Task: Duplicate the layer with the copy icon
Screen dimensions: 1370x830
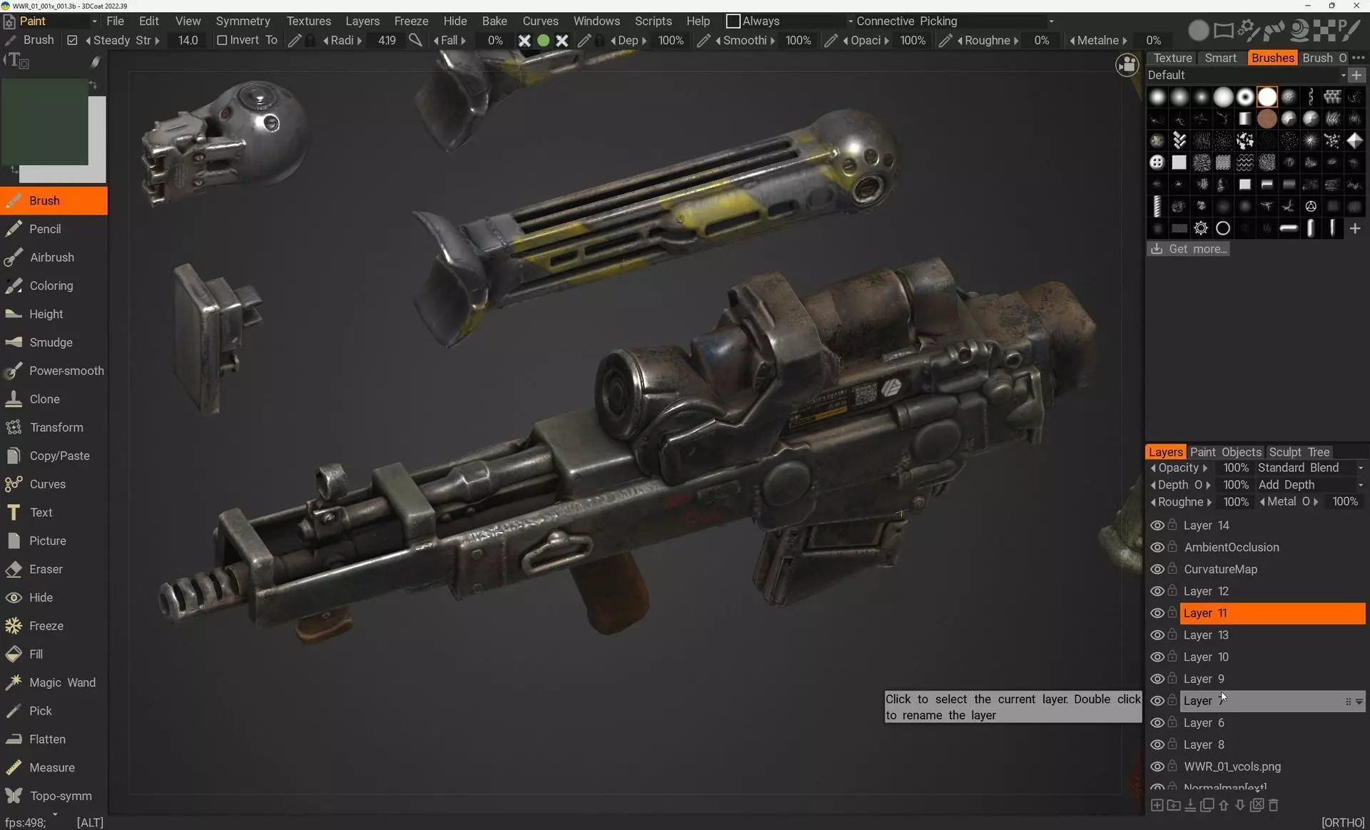Action: click(x=1207, y=805)
